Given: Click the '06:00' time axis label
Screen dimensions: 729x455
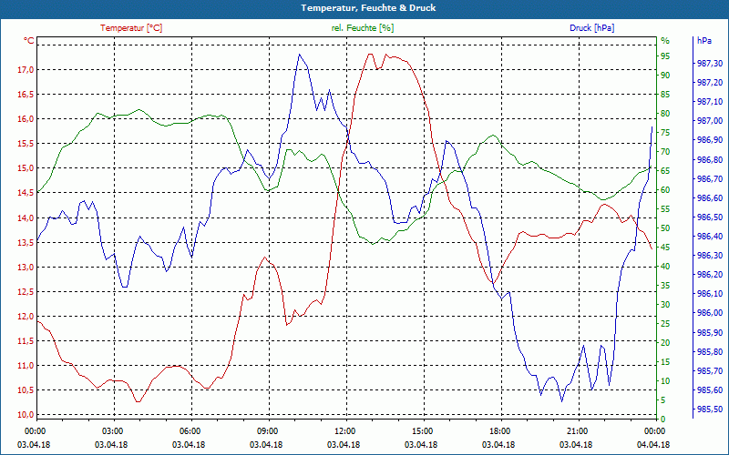Looking at the screenshot, I should coord(190,431).
